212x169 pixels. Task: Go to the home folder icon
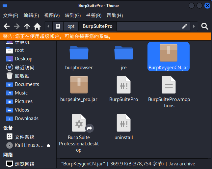tap(37, 26)
